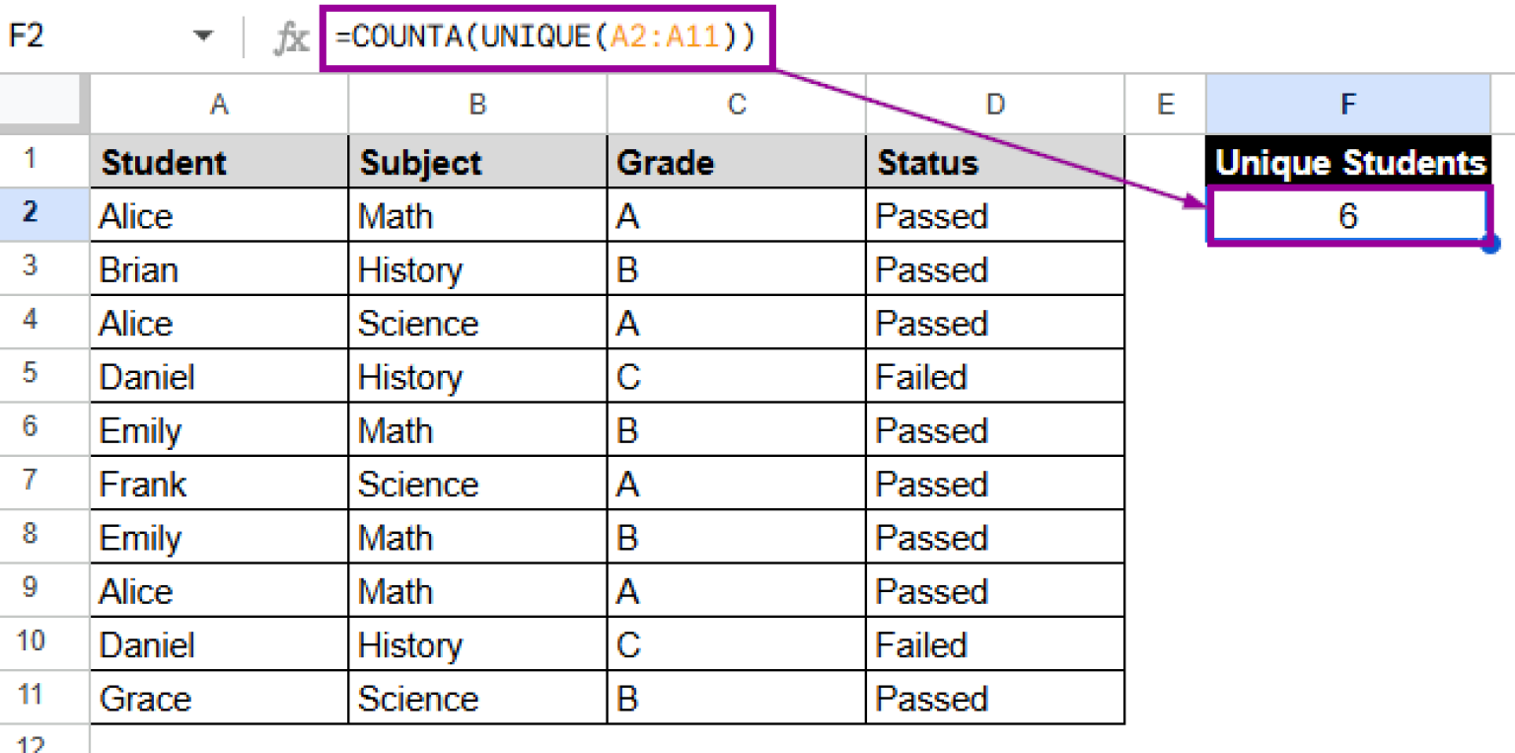Click the Unique Students header cell

pyautogui.click(x=1347, y=163)
